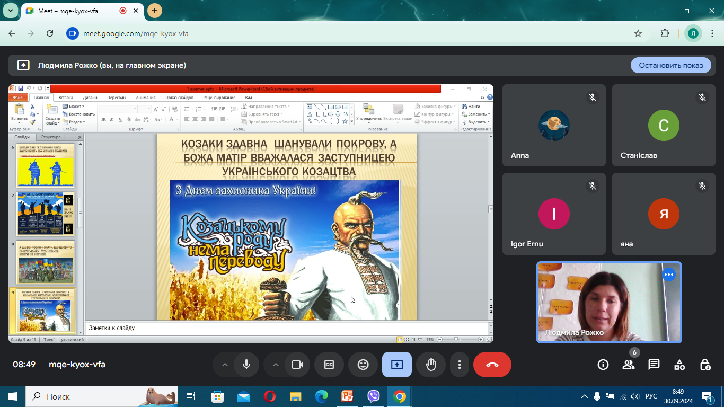Image resolution: width=724 pixels, height=407 pixels.
Task: Open the font name combo box
Action: (118, 109)
